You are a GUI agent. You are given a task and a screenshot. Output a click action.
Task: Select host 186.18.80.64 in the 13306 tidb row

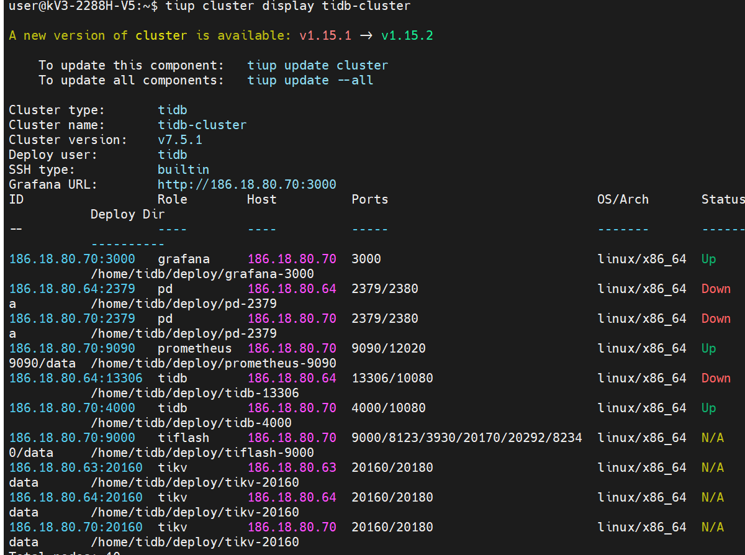point(292,378)
